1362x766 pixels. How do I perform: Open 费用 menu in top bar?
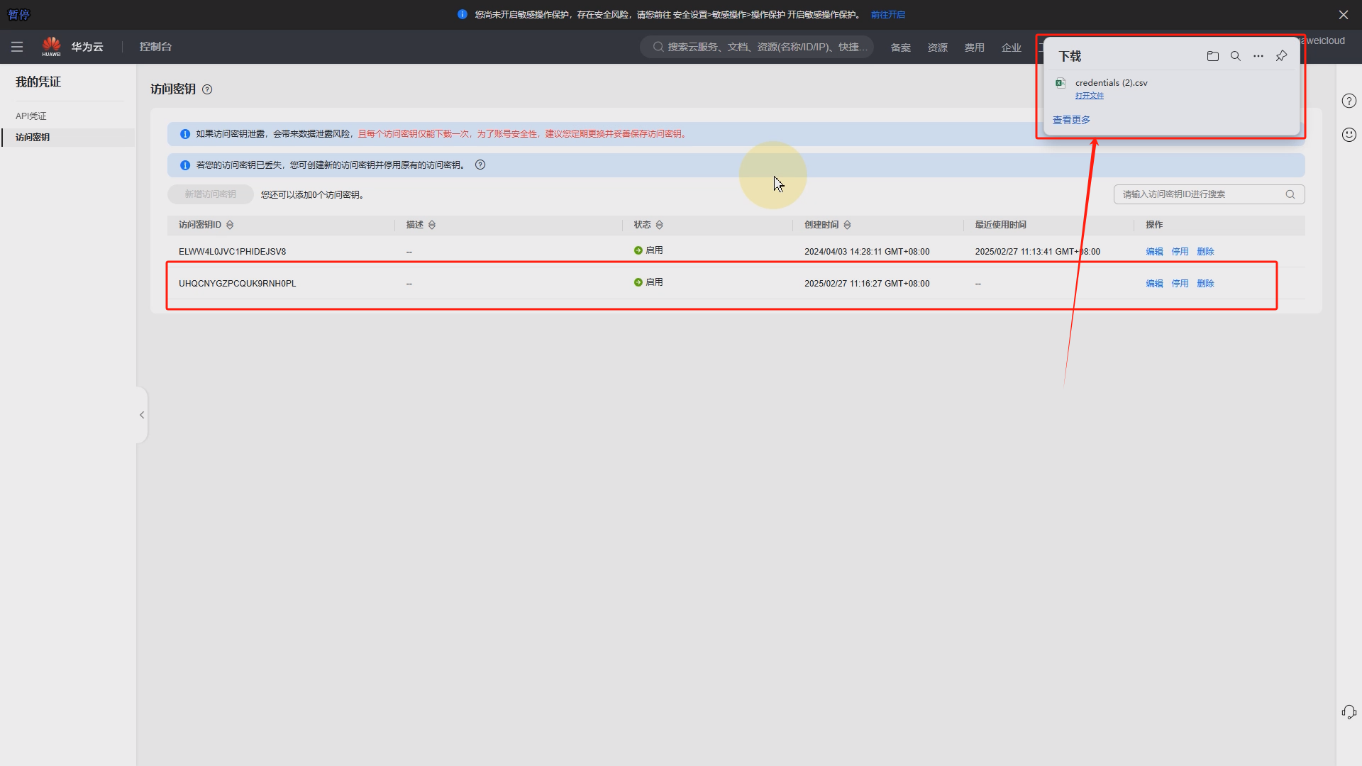click(974, 48)
